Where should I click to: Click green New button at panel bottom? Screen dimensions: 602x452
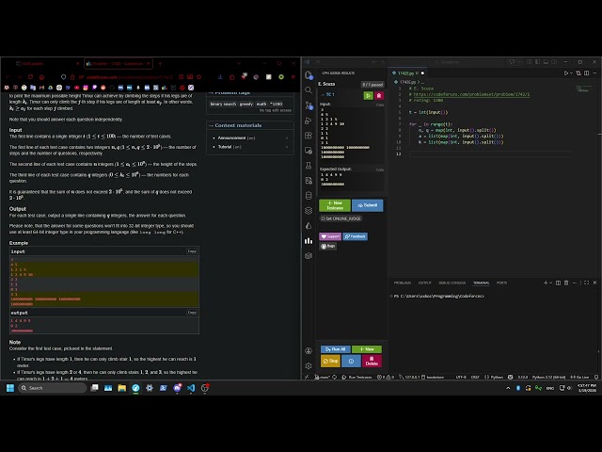click(367, 349)
